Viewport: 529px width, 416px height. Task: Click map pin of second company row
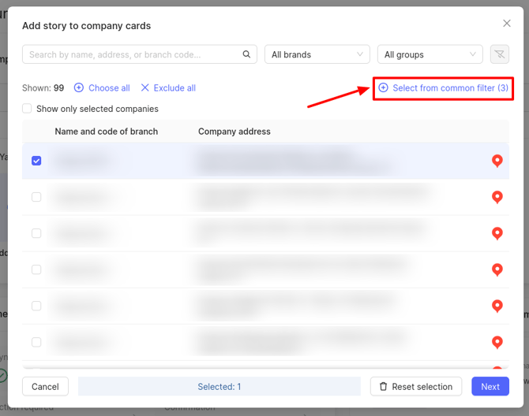(497, 197)
